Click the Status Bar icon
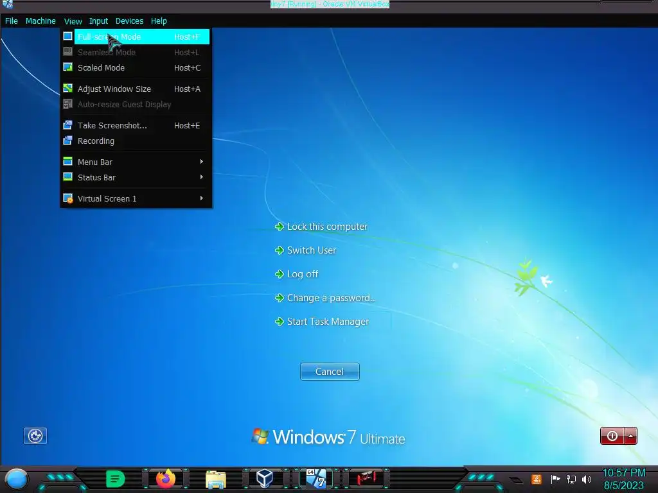 [67, 177]
